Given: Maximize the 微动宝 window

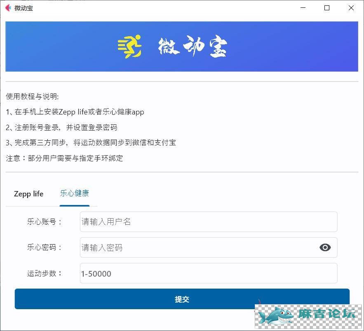Looking at the screenshot, I should click(x=327, y=8).
